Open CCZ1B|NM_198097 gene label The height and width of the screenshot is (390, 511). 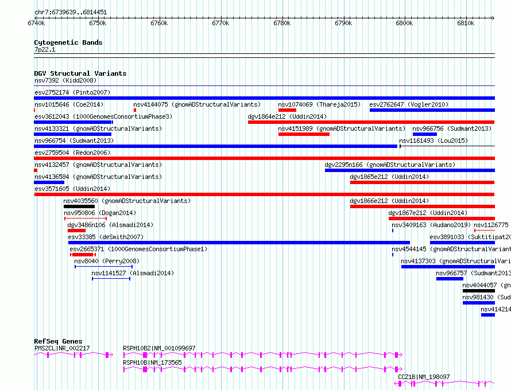424,377
